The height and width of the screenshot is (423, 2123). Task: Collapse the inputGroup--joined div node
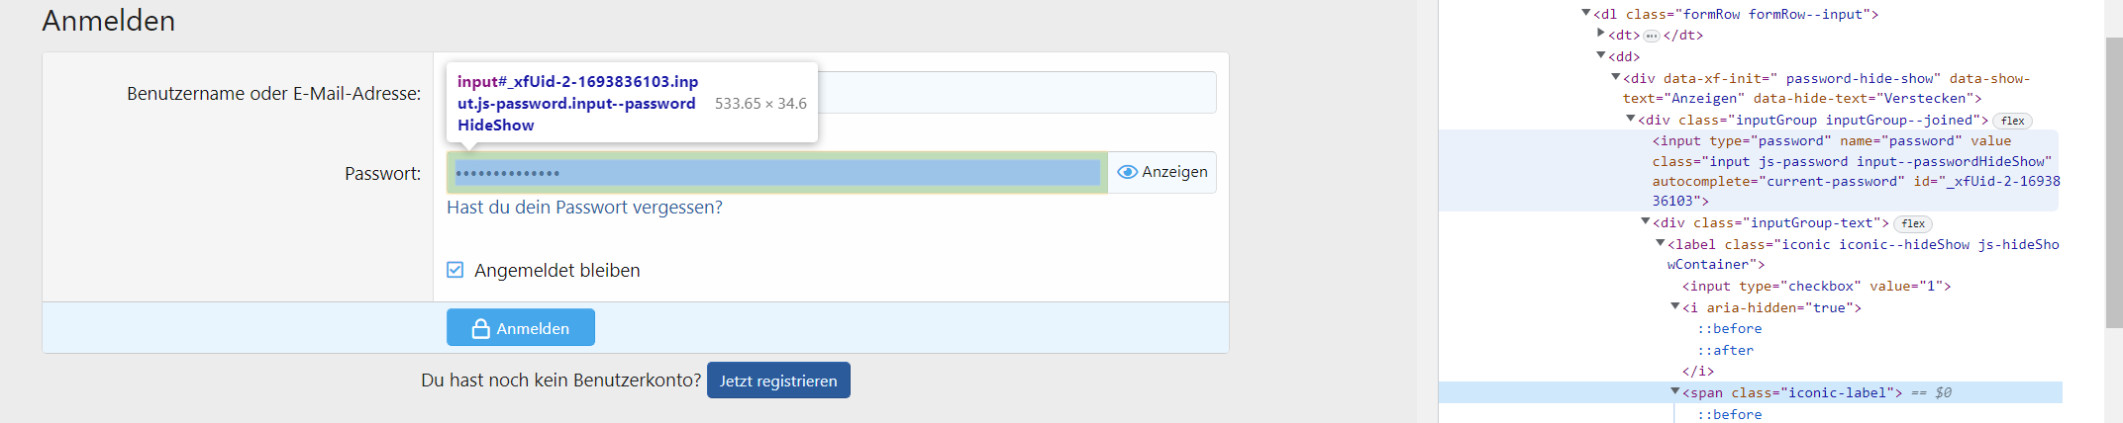1630,119
